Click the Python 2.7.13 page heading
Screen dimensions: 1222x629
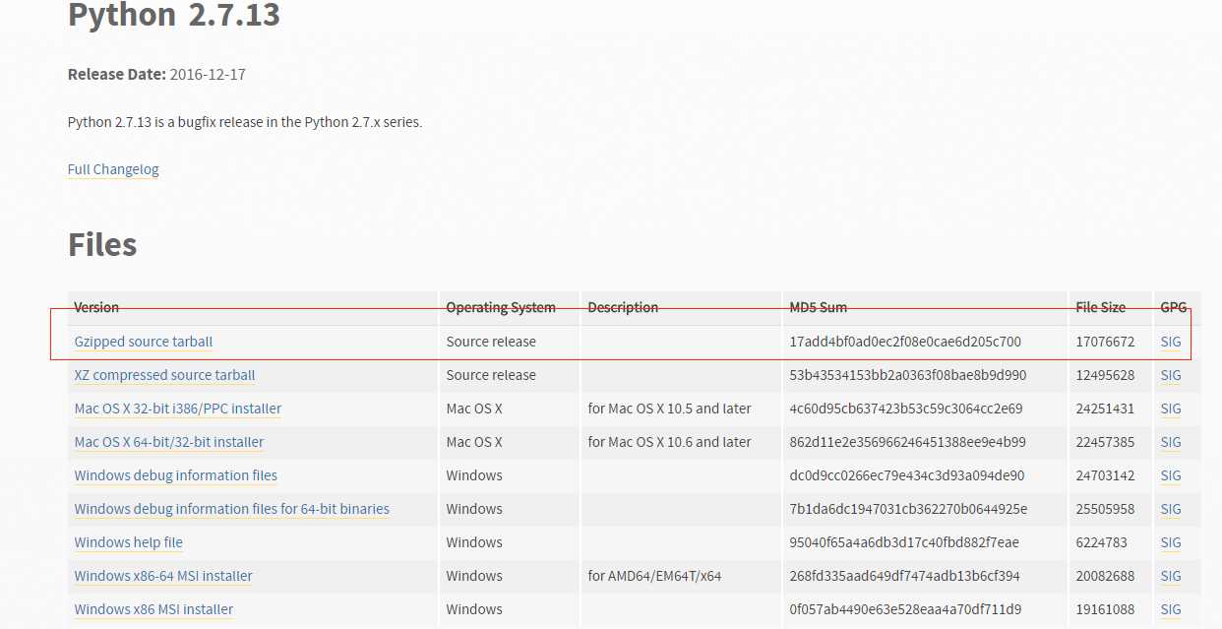click(x=174, y=14)
